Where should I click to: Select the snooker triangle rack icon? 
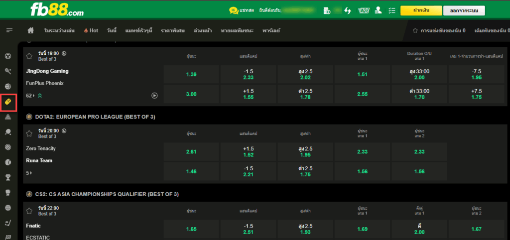8,117
